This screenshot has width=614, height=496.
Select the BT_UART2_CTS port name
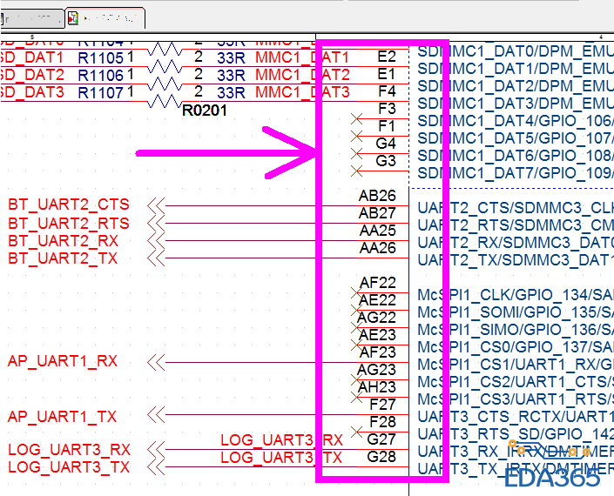tap(69, 204)
